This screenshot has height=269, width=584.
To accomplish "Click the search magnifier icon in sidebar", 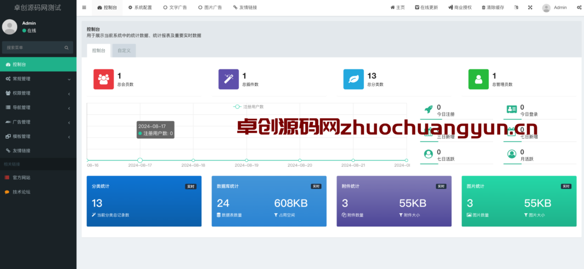I will [x=67, y=48].
